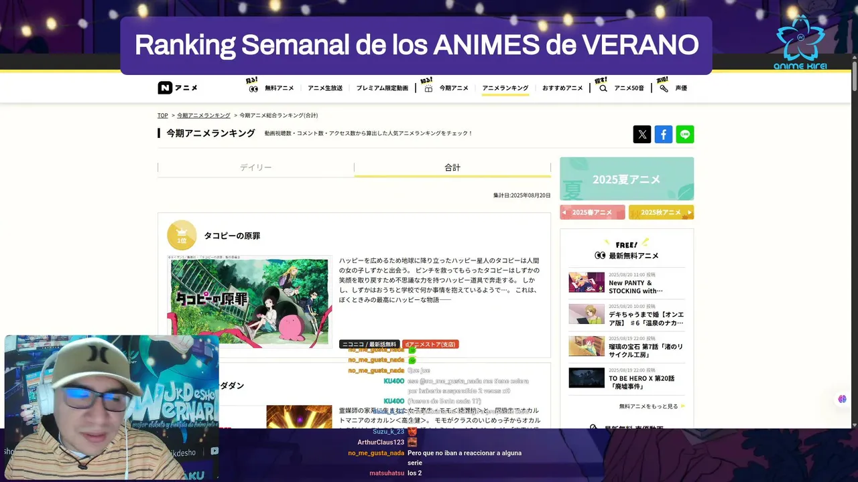Screen dimensions: 858x482
Task: Open おすすめアニメ in the navigation
Action: pyautogui.click(x=562, y=88)
